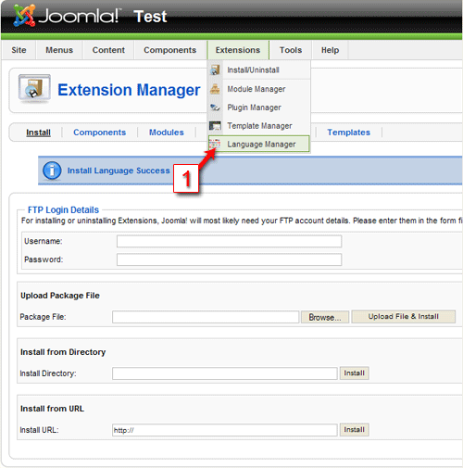Image resolution: width=463 pixels, height=468 pixels.
Task: Click the Language Manager flags icon
Action: 215,144
